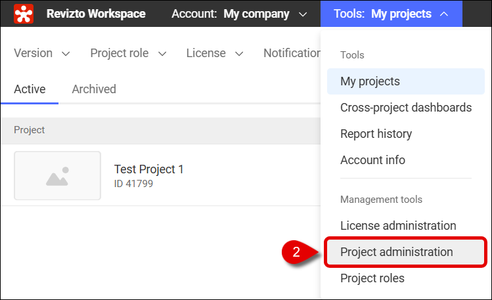Image resolution: width=492 pixels, height=300 pixels.
Task: Expand the Project role filter dropdown
Action: pos(128,53)
